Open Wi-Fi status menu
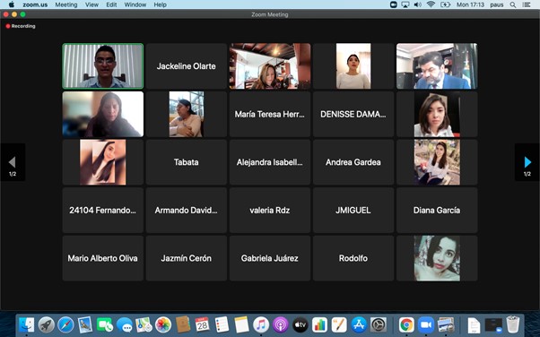 tap(431, 4)
